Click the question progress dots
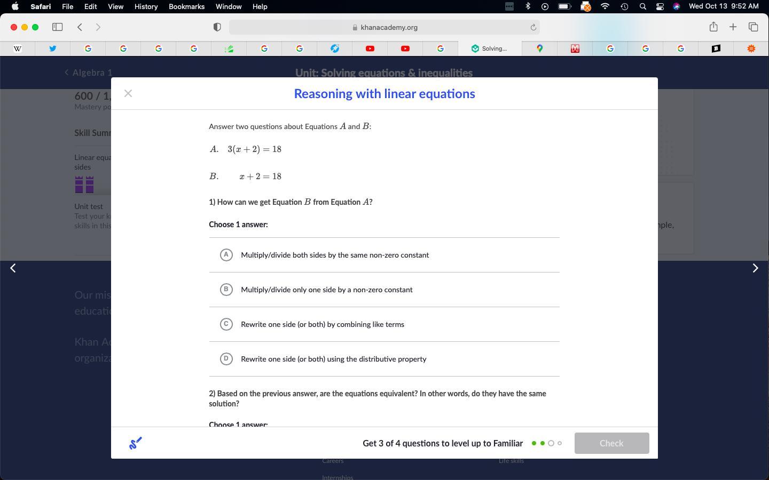The image size is (769, 480). click(x=547, y=443)
